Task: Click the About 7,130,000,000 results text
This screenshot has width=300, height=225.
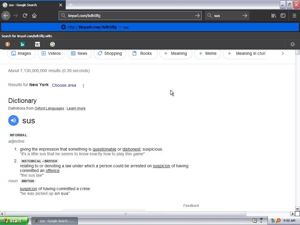Action: [x=49, y=71]
